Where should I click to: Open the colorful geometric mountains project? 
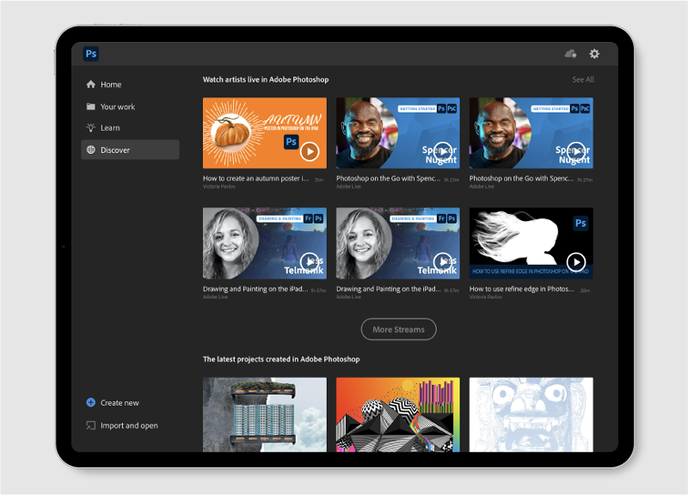coord(398,415)
